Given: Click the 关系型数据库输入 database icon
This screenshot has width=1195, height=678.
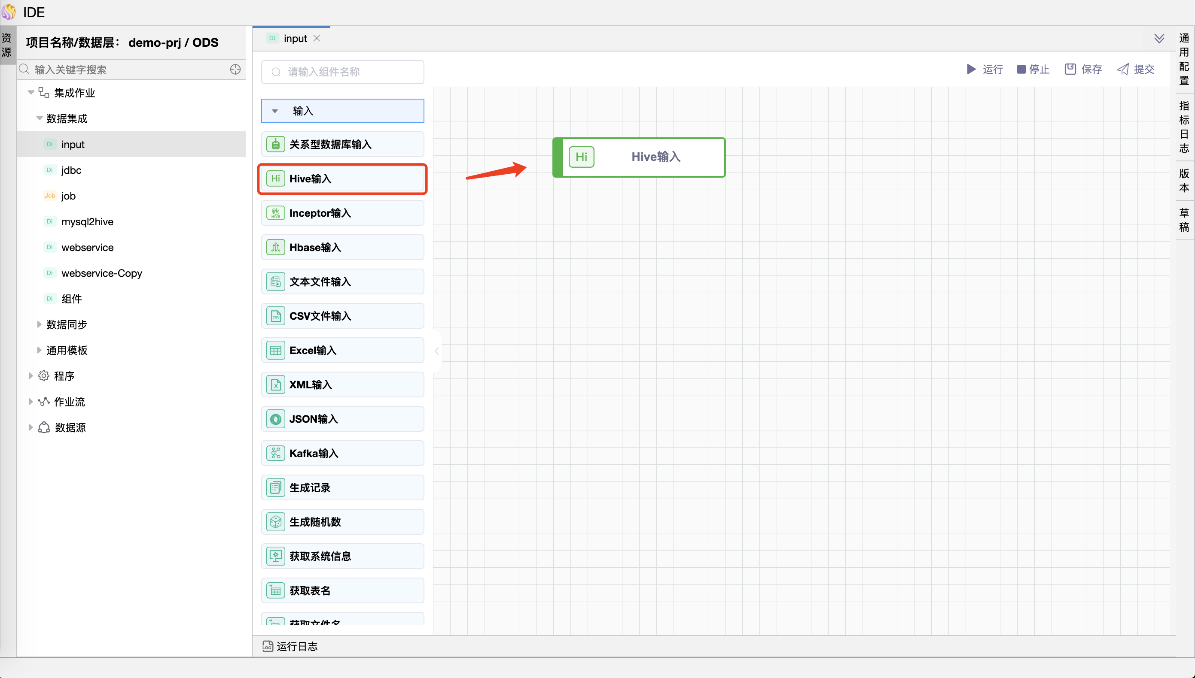Looking at the screenshot, I should point(276,144).
